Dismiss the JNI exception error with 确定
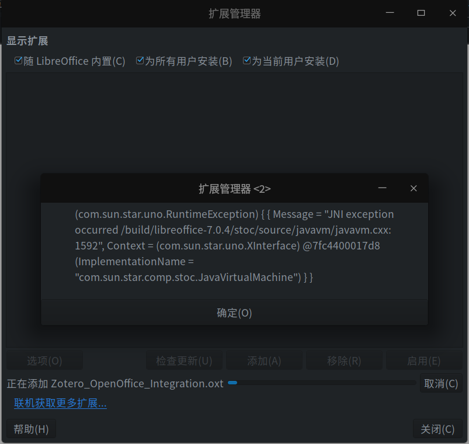Image resolution: width=469 pixels, height=444 pixels. click(234, 313)
